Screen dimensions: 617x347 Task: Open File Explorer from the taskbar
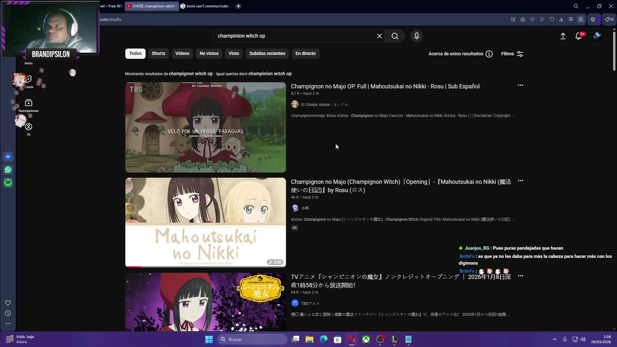click(x=309, y=339)
